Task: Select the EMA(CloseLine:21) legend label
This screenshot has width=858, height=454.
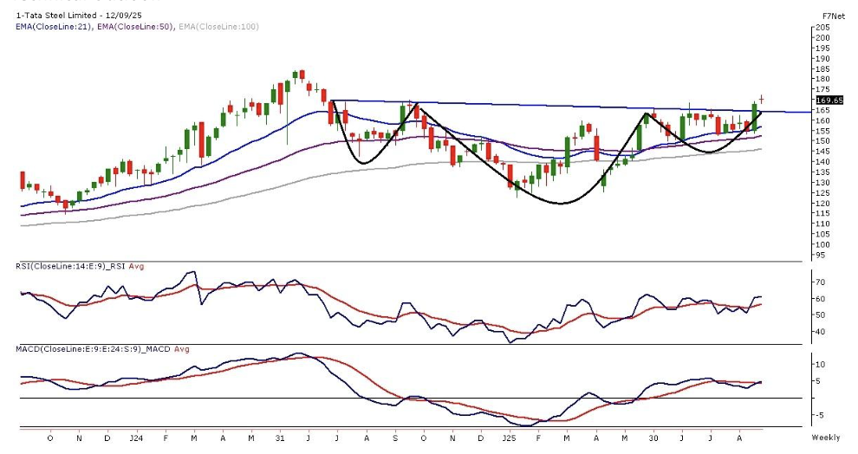Action: (x=54, y=26)
